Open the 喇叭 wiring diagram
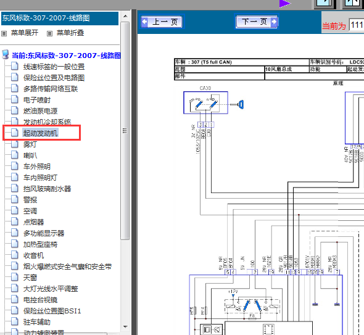This screenshot has height=335, width=364. [x=30, y=155]
